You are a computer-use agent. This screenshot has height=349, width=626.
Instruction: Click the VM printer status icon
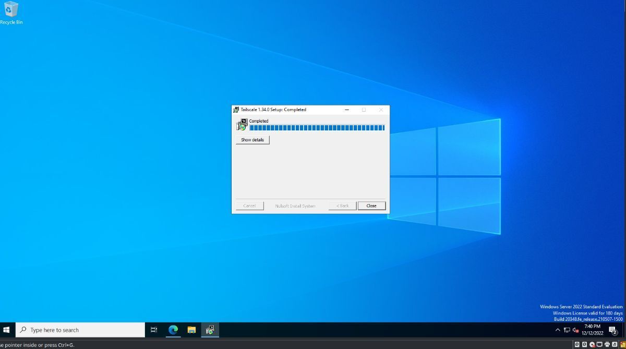click(x=607, y=344)
